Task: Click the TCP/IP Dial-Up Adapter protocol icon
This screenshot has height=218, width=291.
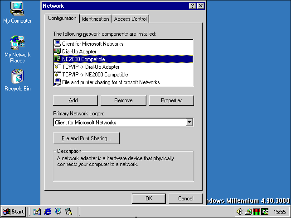Action: point(58,66)
